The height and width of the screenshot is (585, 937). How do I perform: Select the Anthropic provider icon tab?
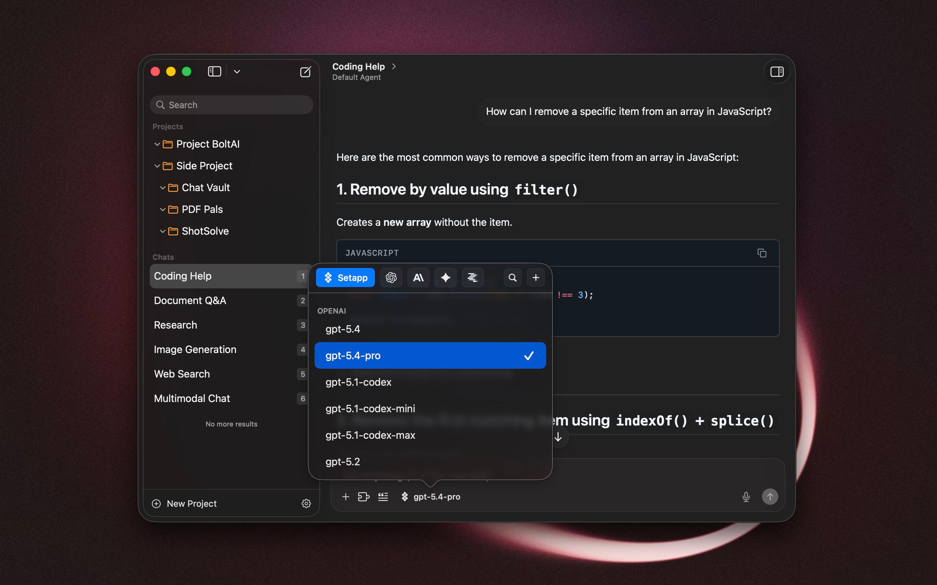pyautogui.click(x=418, y=278)
